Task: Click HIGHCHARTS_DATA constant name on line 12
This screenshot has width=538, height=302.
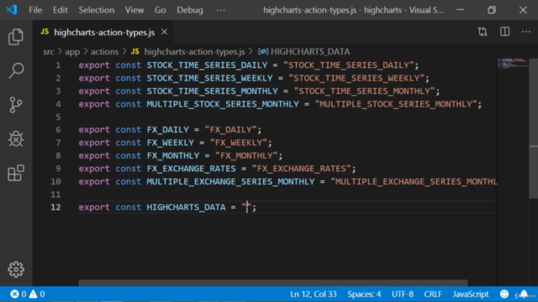Action: coord(186,207)
